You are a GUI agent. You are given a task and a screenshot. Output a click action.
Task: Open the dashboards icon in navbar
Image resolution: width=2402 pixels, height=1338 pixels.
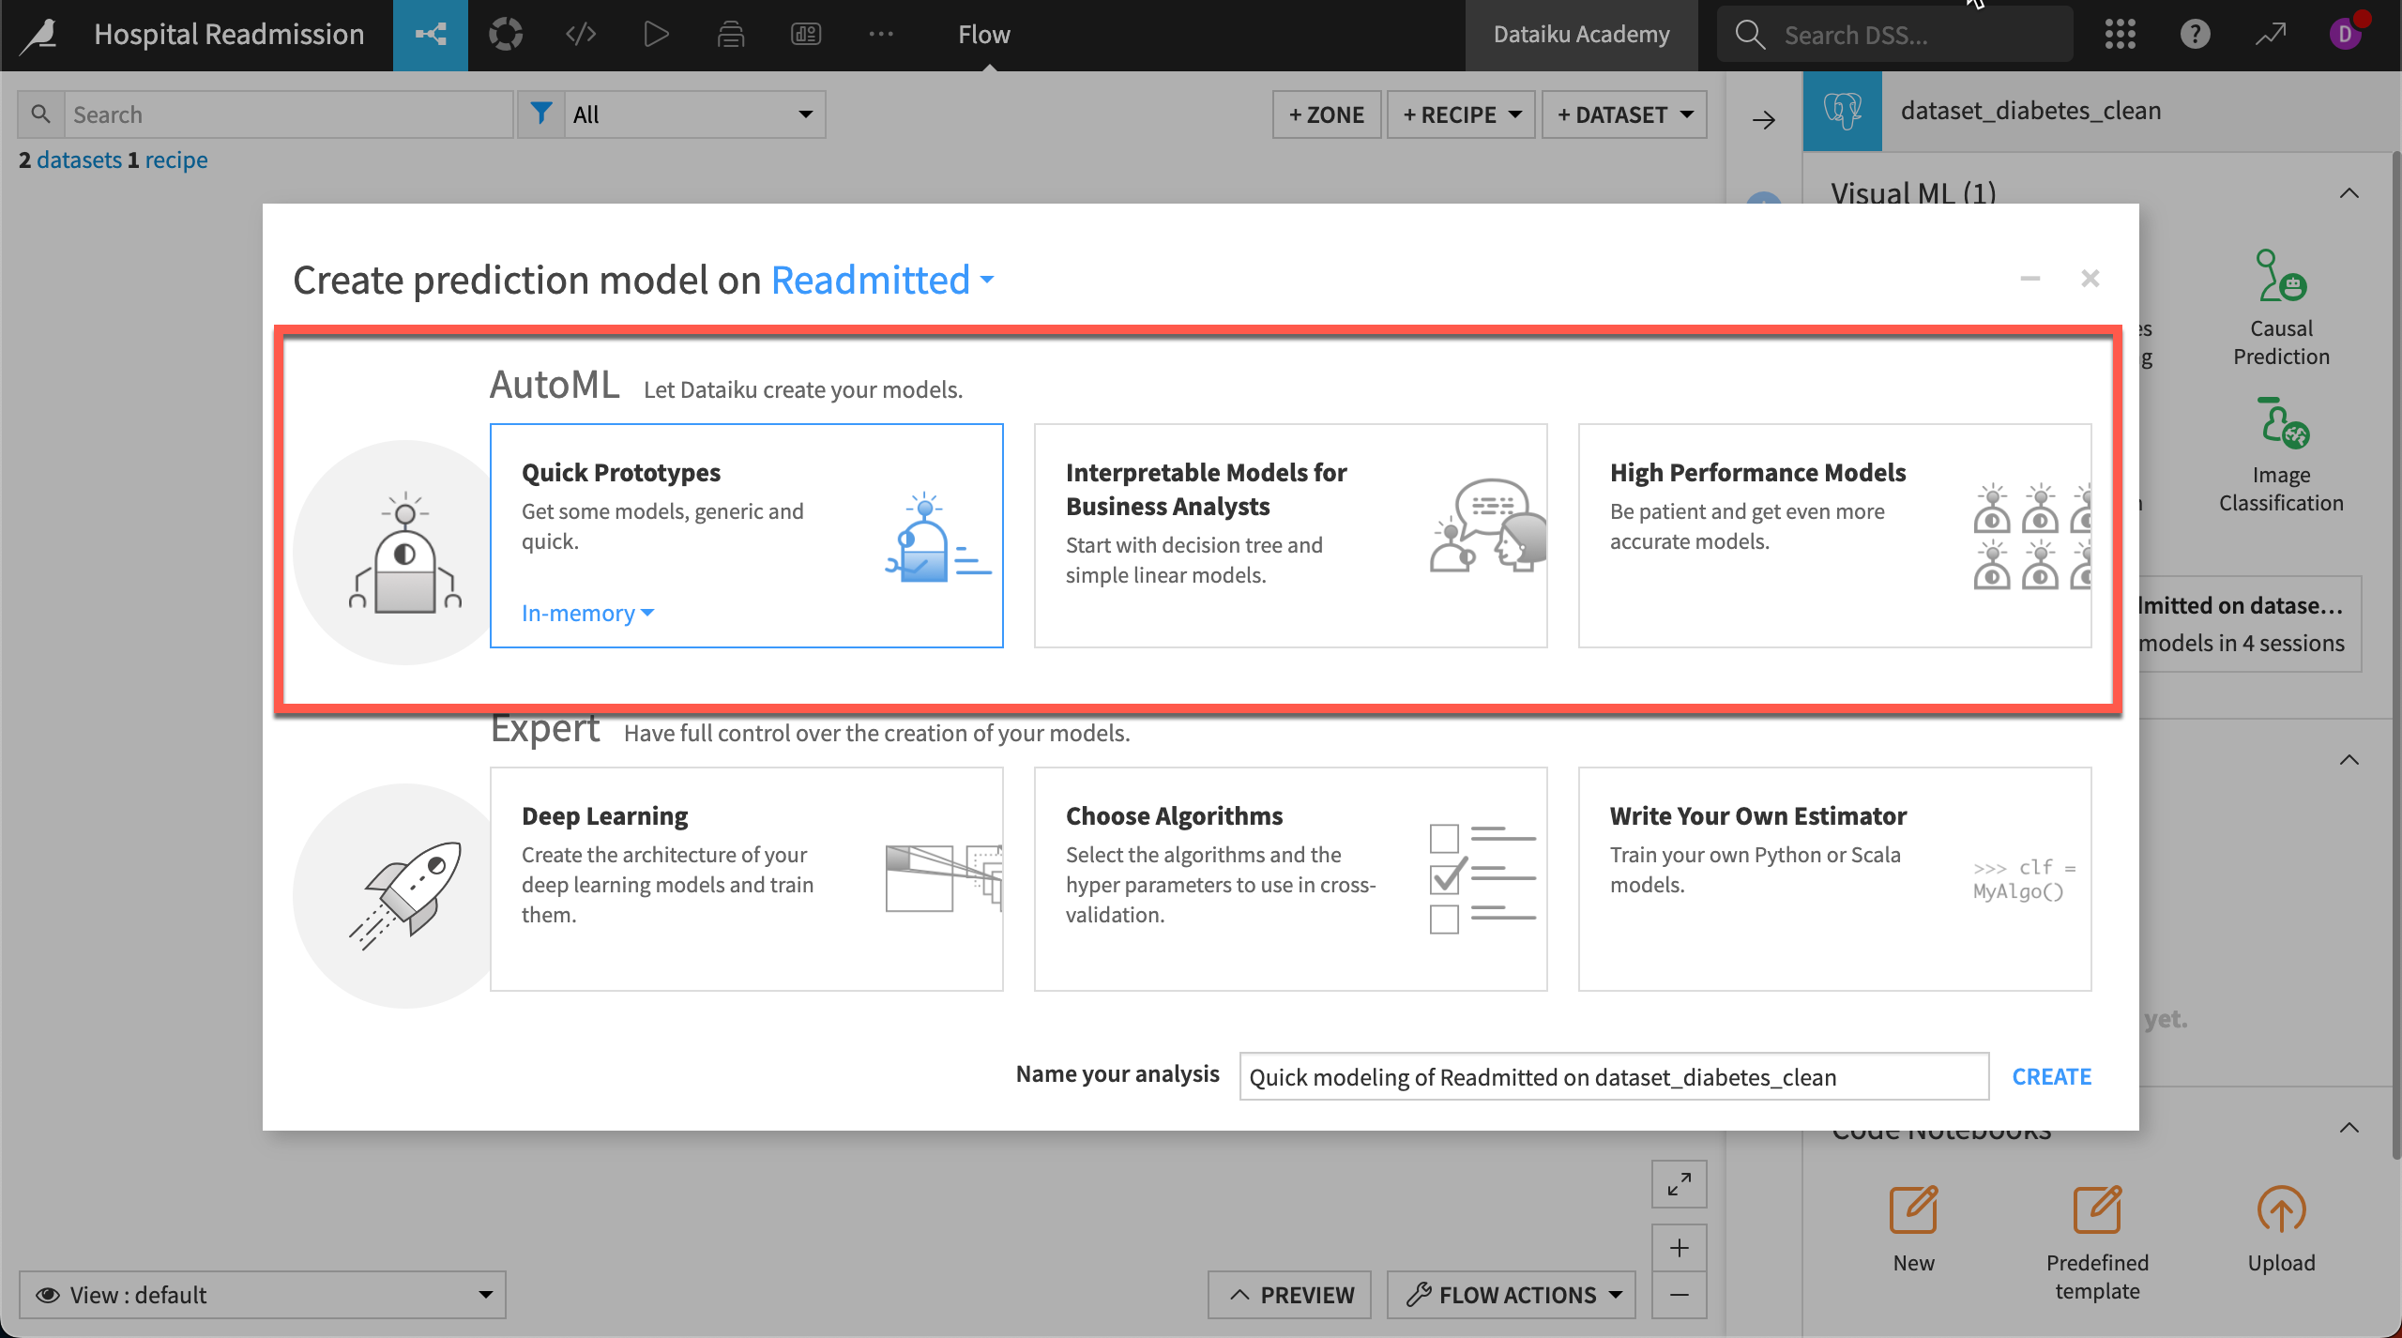tap(806, 35)
